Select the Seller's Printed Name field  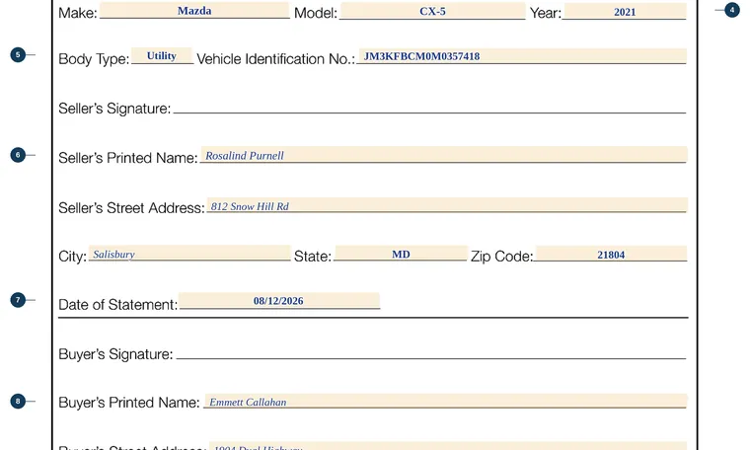click(444, 155)
